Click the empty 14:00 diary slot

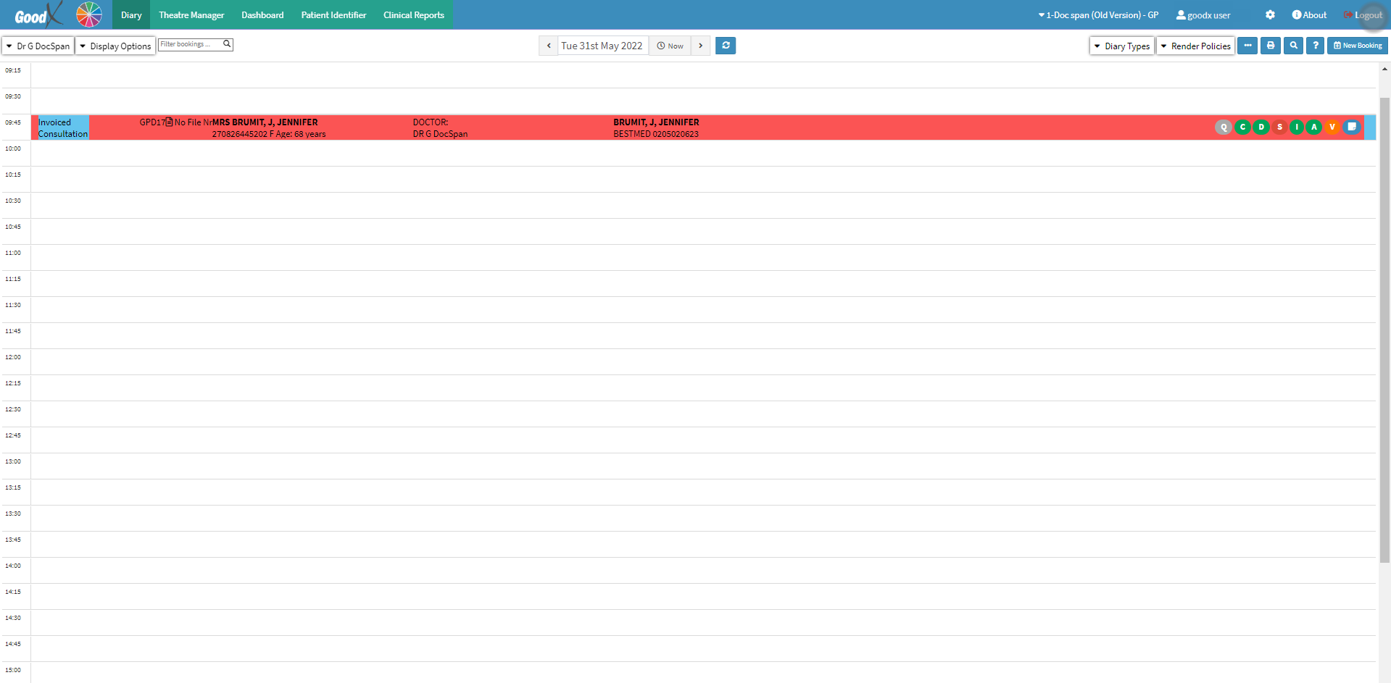click(703, 570)
